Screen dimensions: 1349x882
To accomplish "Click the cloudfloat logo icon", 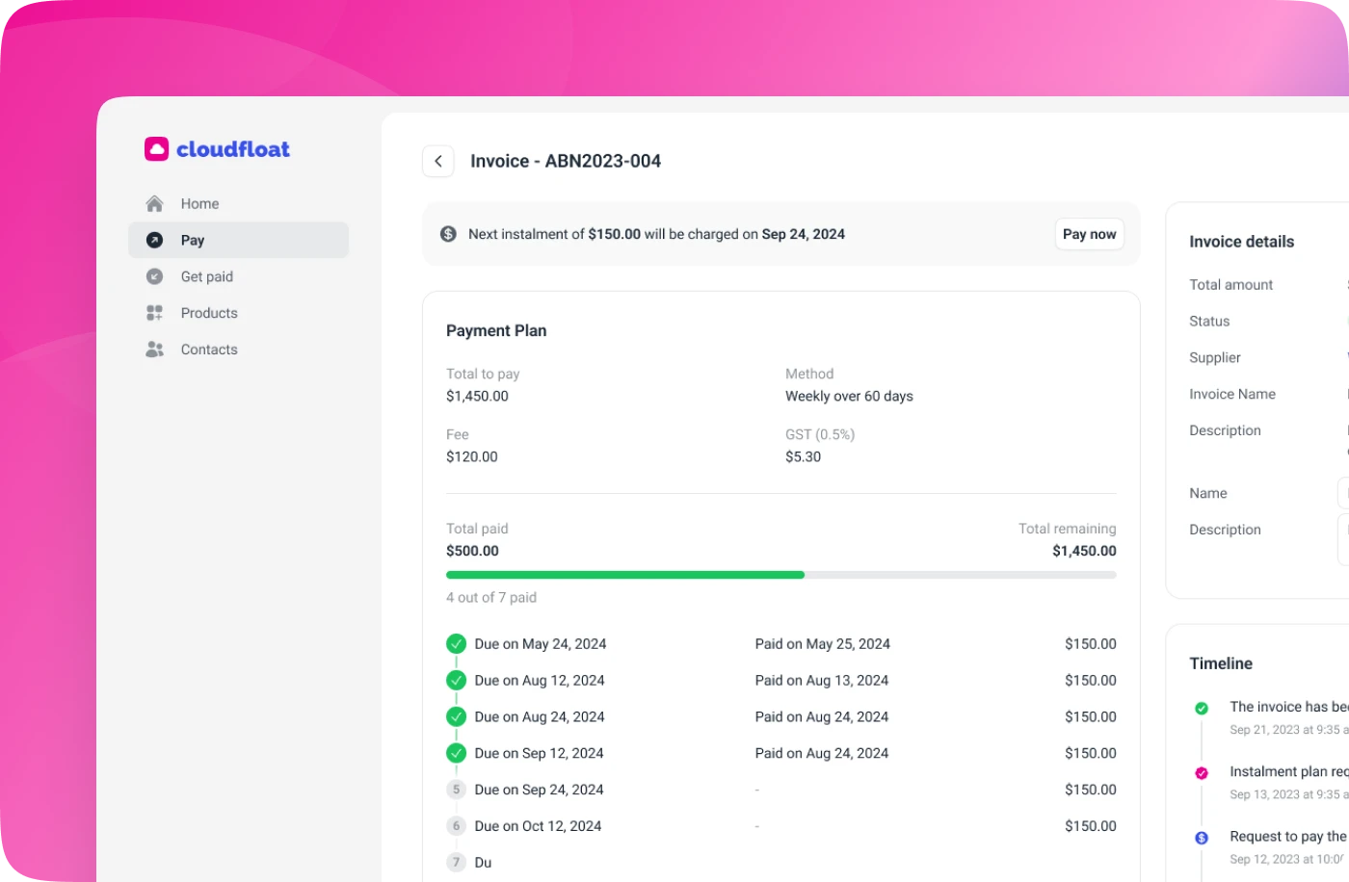I will [155, 148].
